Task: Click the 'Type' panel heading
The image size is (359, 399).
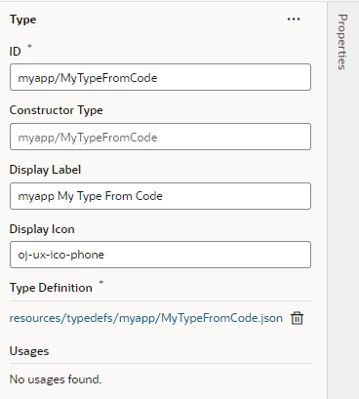Action: (x=22, y=20)
